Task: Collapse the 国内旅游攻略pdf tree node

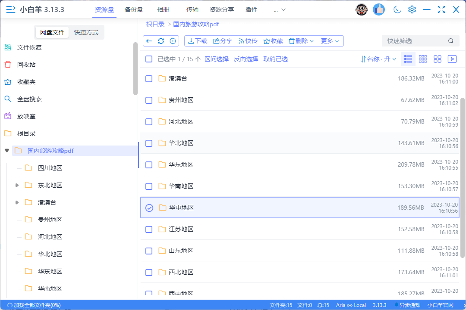Action: (x=6, y=150)
